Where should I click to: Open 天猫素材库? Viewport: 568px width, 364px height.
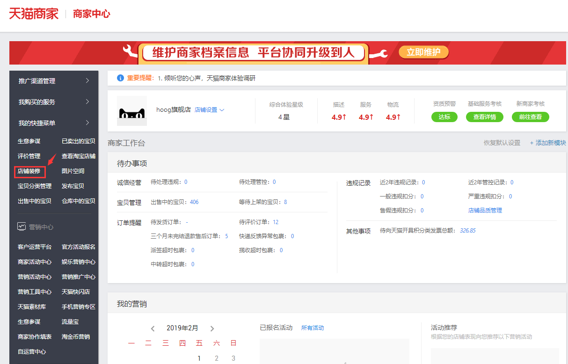pyautogui.click(x=32, y=307)
